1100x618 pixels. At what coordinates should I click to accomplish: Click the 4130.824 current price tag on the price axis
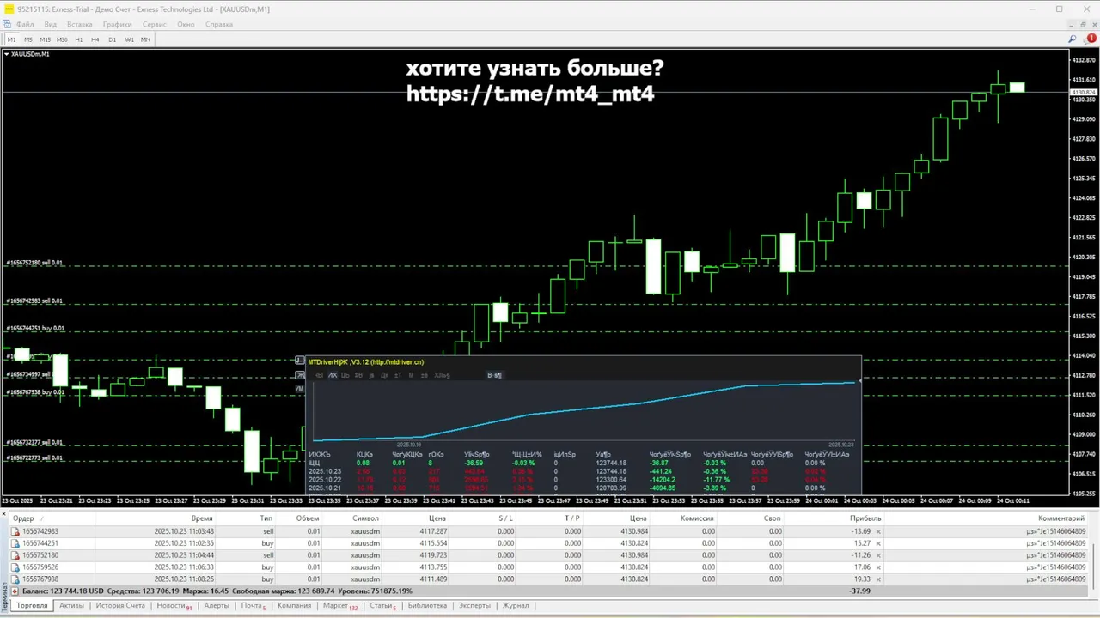[1083, 92]
